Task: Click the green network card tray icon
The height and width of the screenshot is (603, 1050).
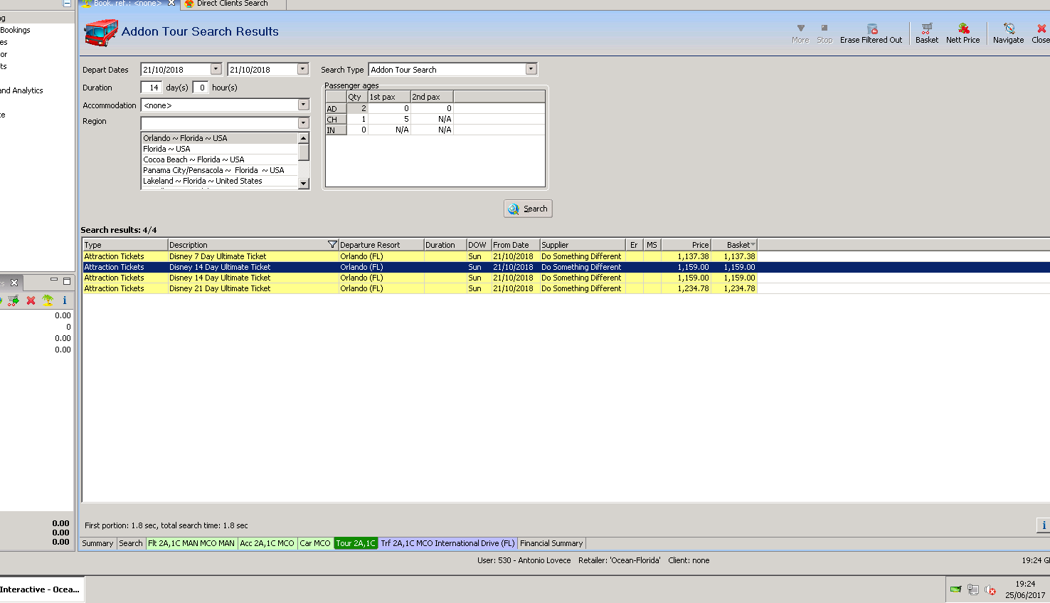Action: click(x=955, y=589)
